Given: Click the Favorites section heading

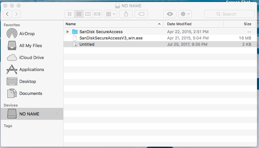Looking at the screenshot, I should pos(12,25).
